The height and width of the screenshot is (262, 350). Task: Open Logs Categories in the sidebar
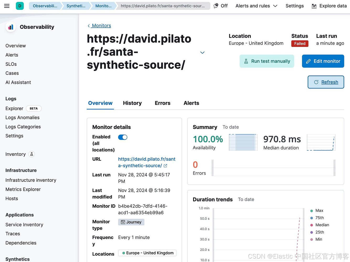(23, 127)
